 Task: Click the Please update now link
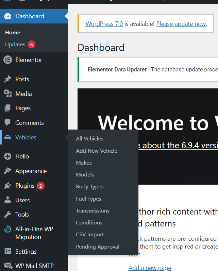(x=181, y=24)
